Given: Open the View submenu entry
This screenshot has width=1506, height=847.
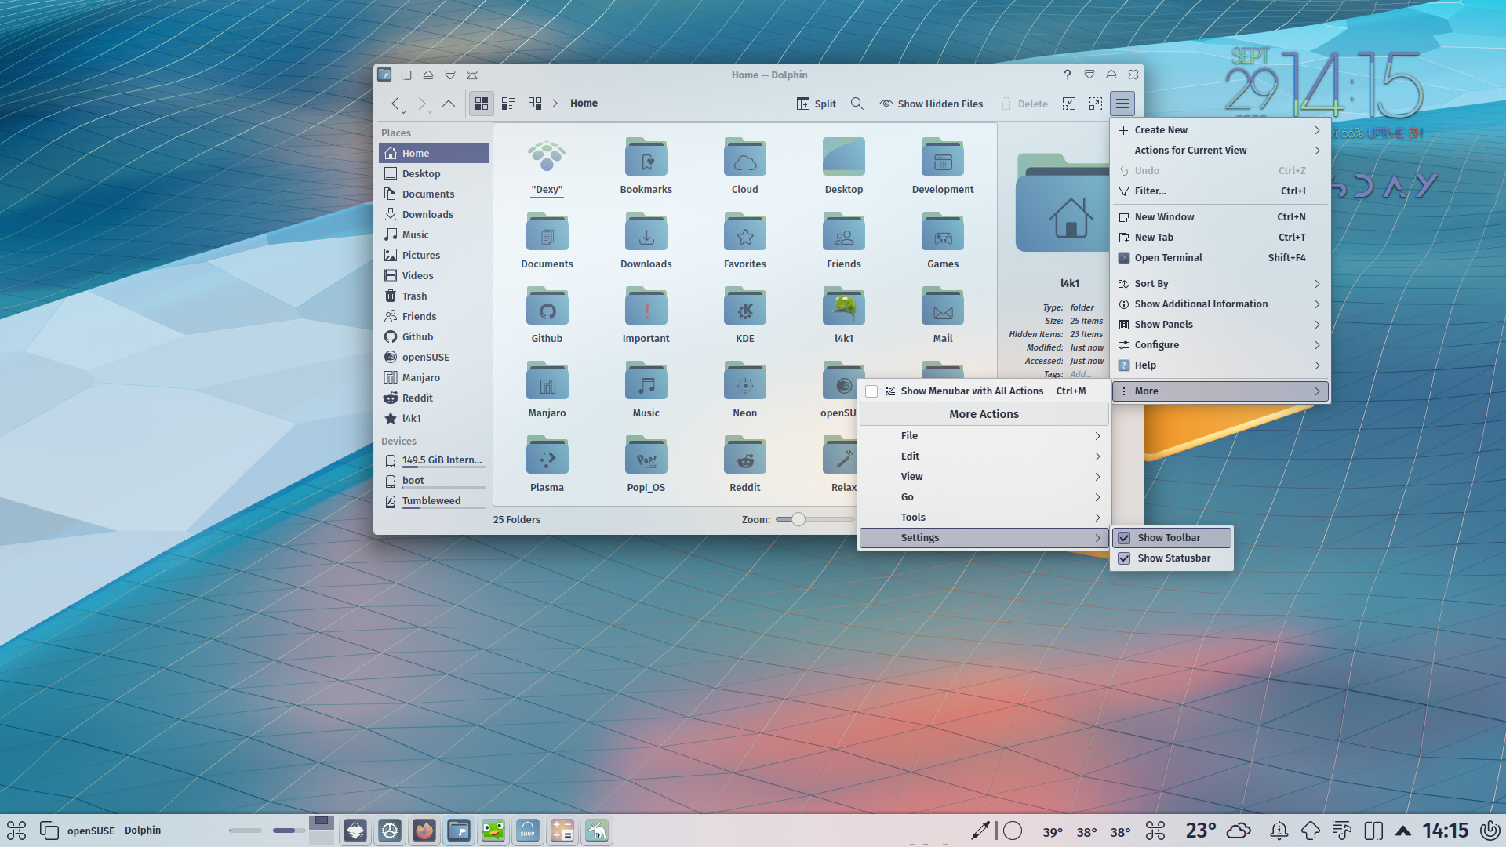Looking at the screenshot, I should point(984,477).
